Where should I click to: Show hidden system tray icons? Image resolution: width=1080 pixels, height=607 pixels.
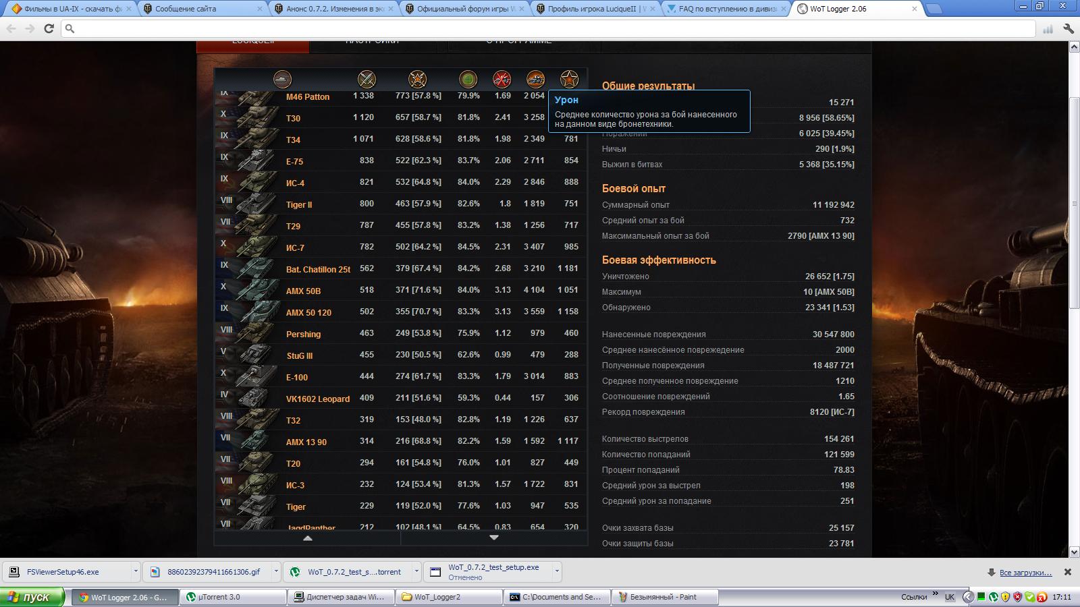point(967,597)
